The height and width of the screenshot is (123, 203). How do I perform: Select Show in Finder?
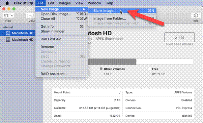62,31
